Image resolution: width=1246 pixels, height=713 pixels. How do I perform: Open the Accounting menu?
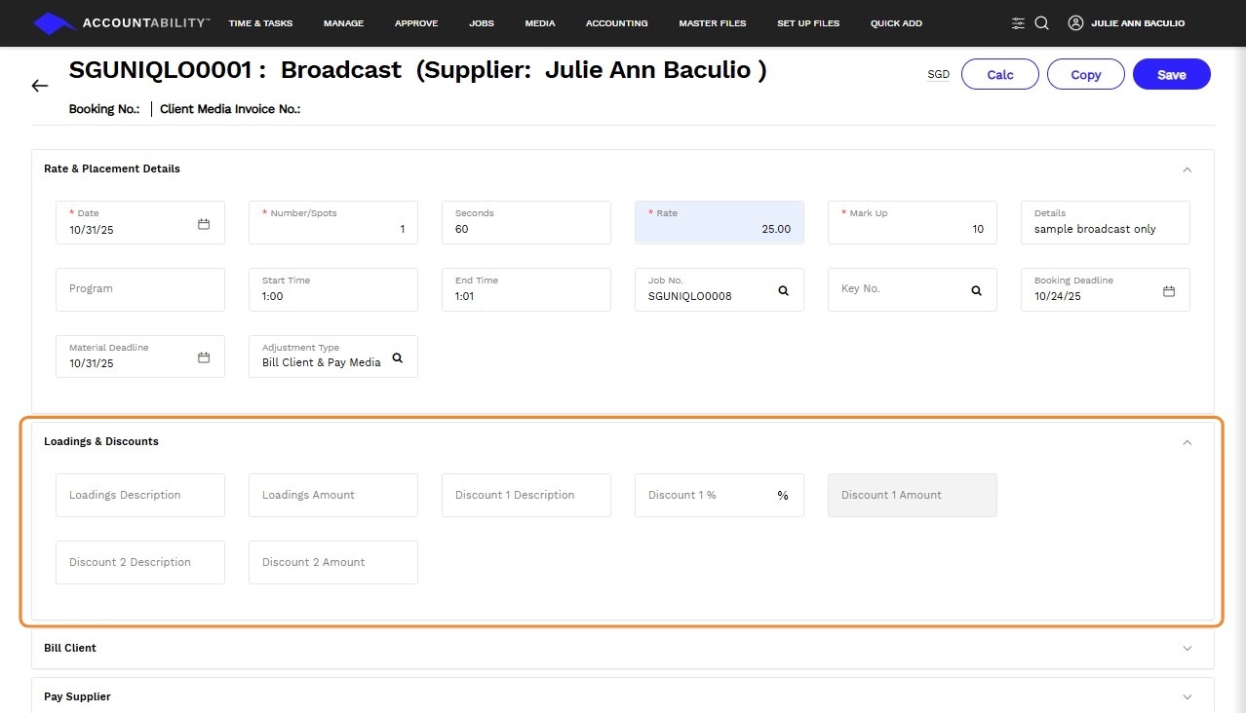(x=616, y=23)
